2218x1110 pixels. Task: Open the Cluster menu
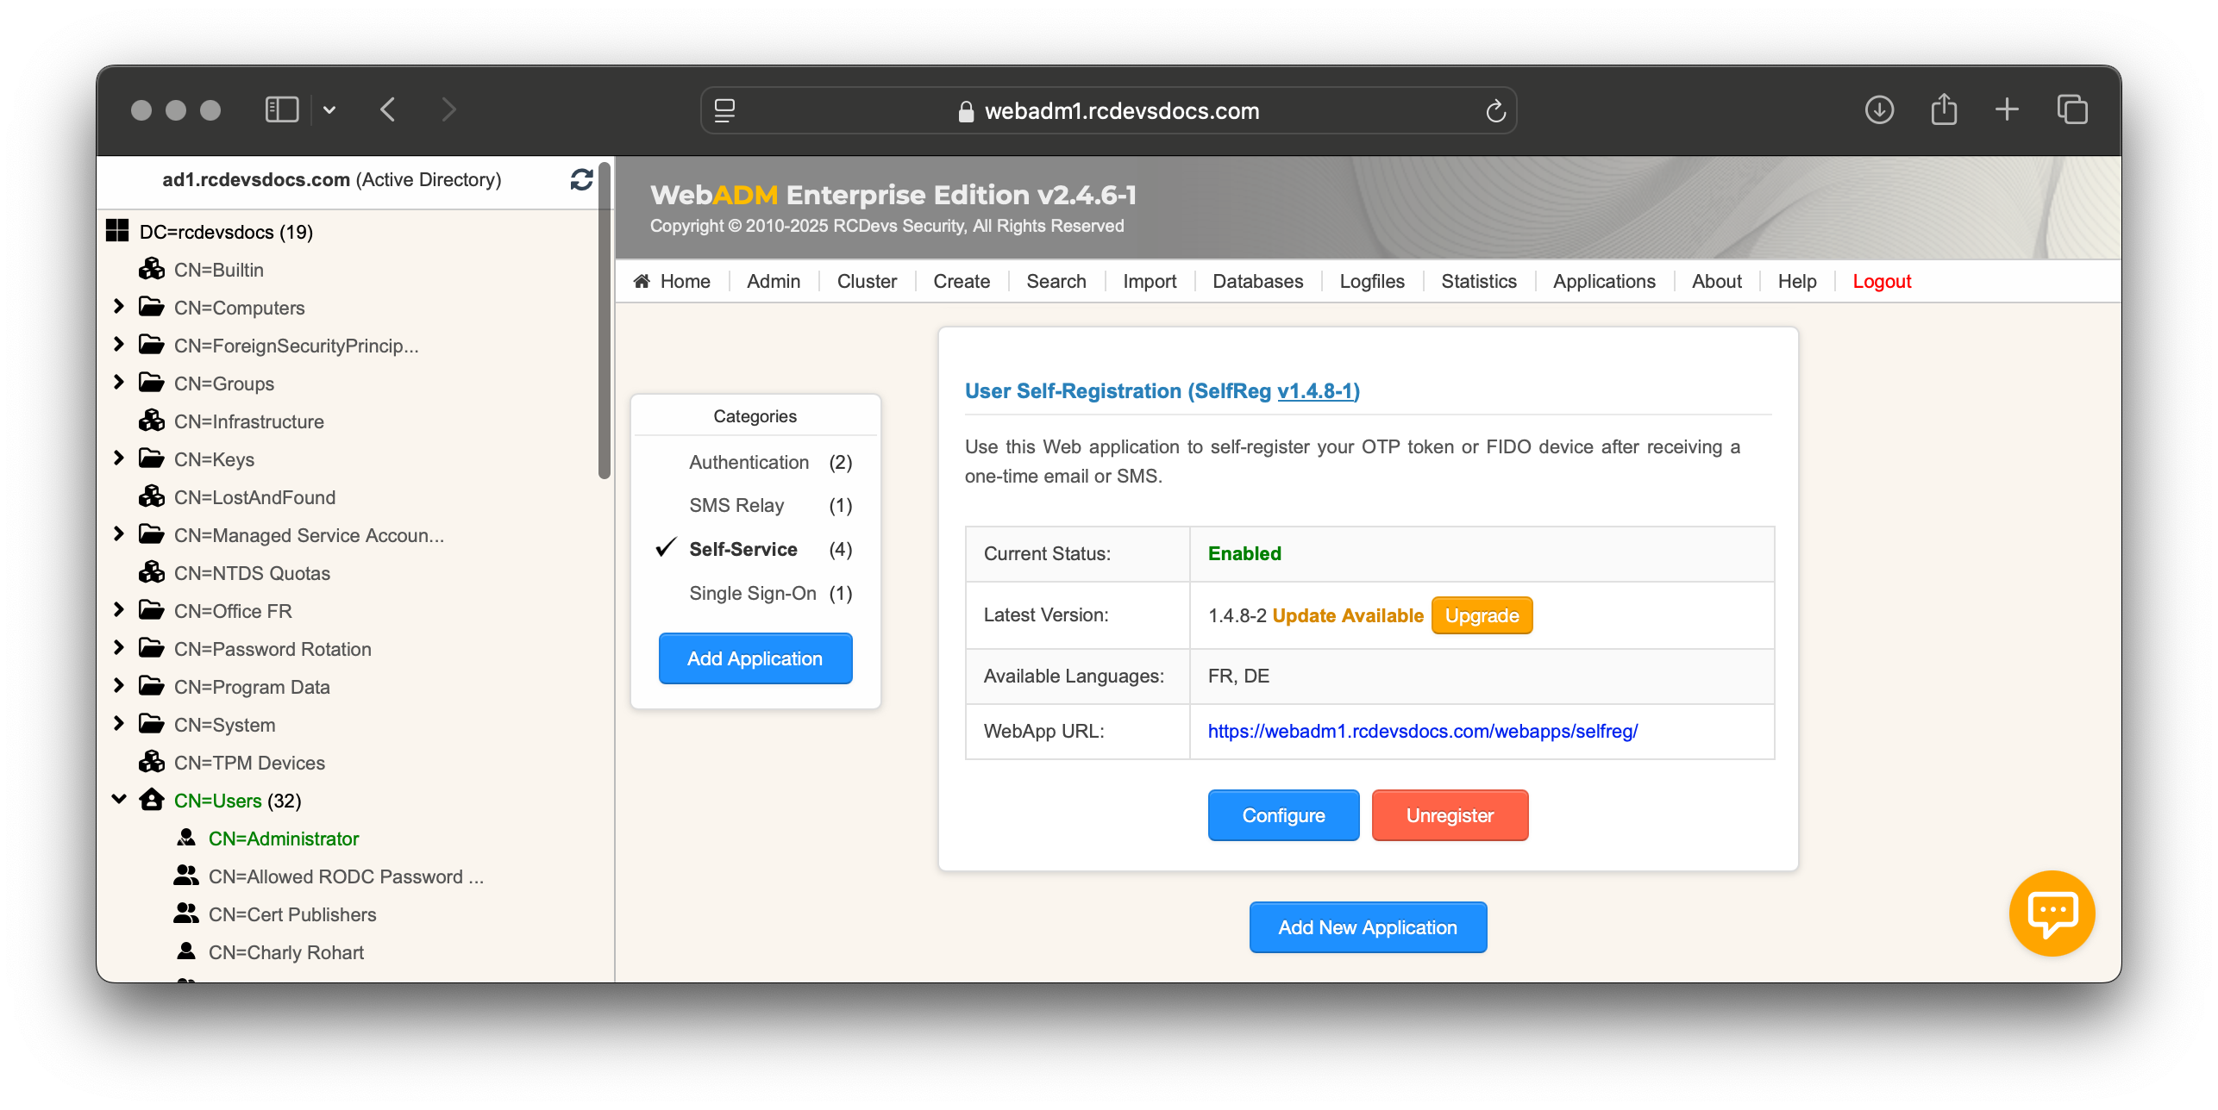[867, 281]
